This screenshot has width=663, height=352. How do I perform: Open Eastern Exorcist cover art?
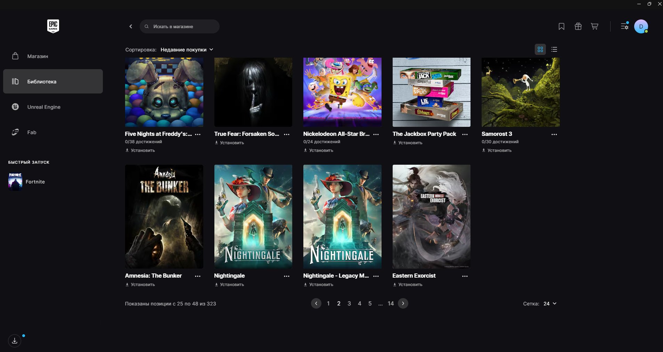point(432,216)
